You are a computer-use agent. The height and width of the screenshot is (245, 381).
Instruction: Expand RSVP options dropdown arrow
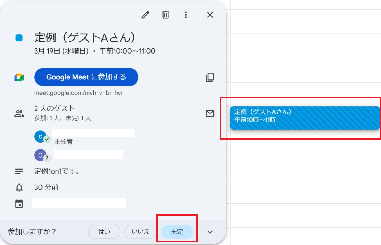tap(210, 232)
